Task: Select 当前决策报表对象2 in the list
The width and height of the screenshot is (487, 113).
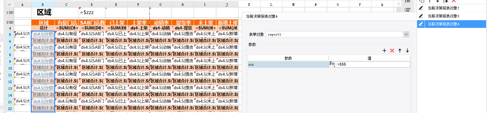Action: [x=452, y=8]
